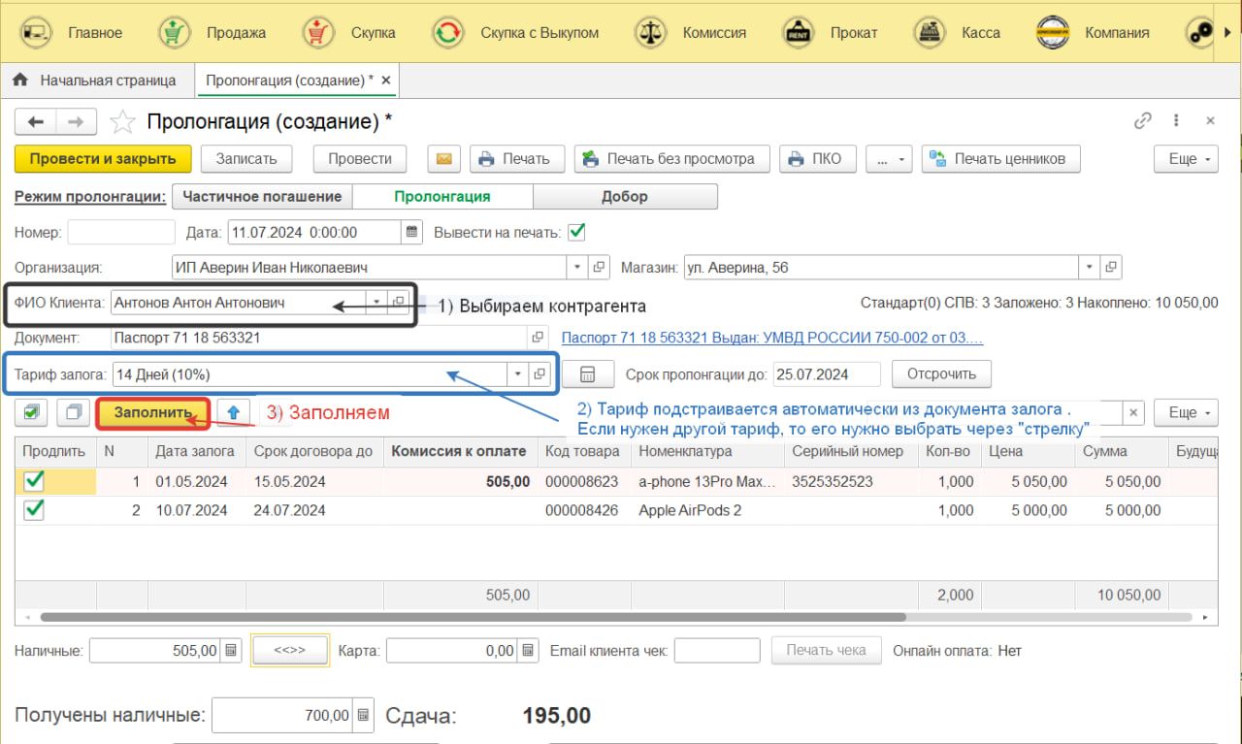Click the Провести button
1242x744 pixels.
click(360, 159)
